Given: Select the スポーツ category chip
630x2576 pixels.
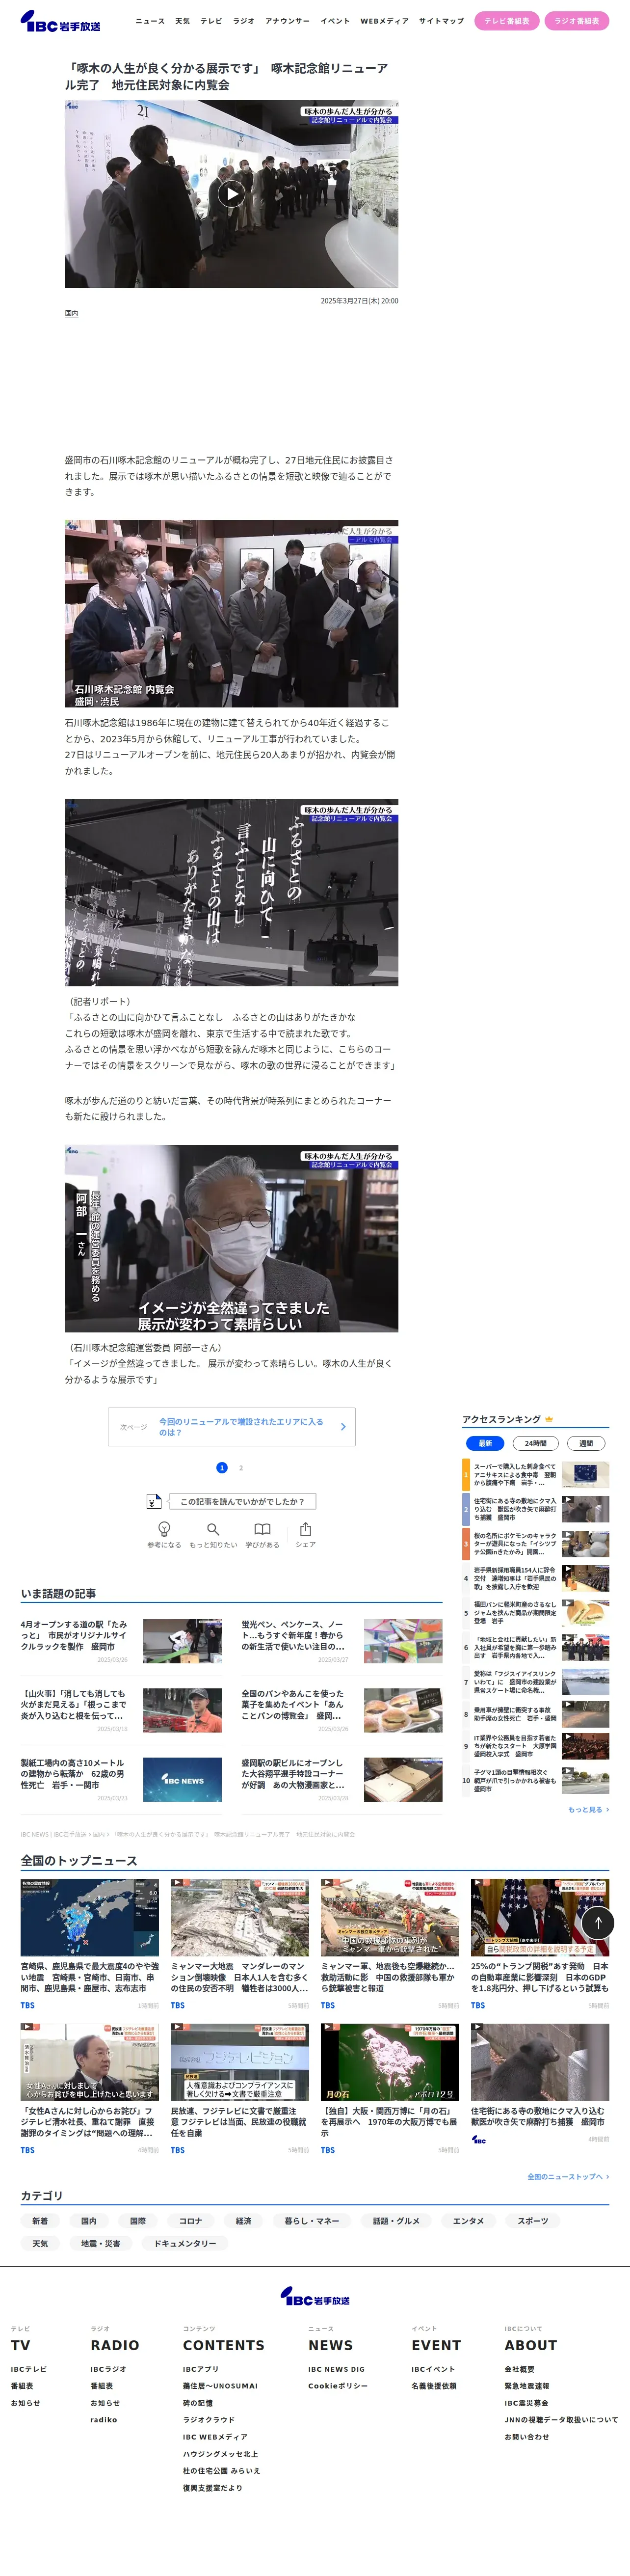Looking at the screenshot, I should [x=533, y=2221].
